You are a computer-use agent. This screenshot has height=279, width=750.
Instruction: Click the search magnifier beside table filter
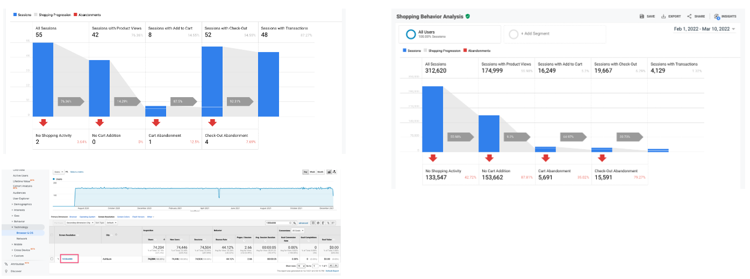(x=295, y=222)
